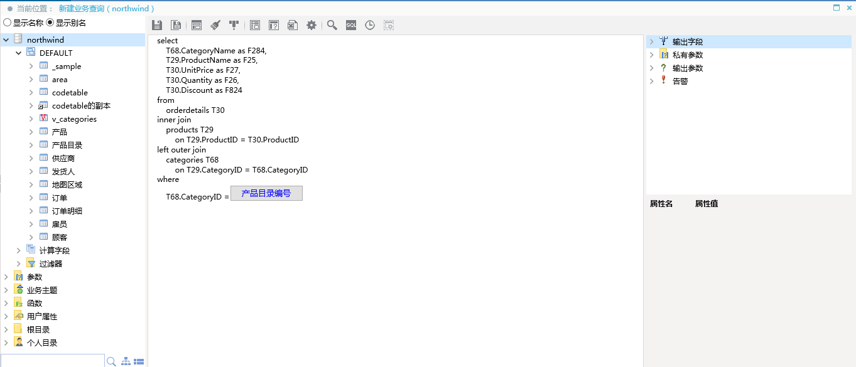Click the T30.Discount as F824 line
The height and width of the screenshot is (367, 856).
204,90
